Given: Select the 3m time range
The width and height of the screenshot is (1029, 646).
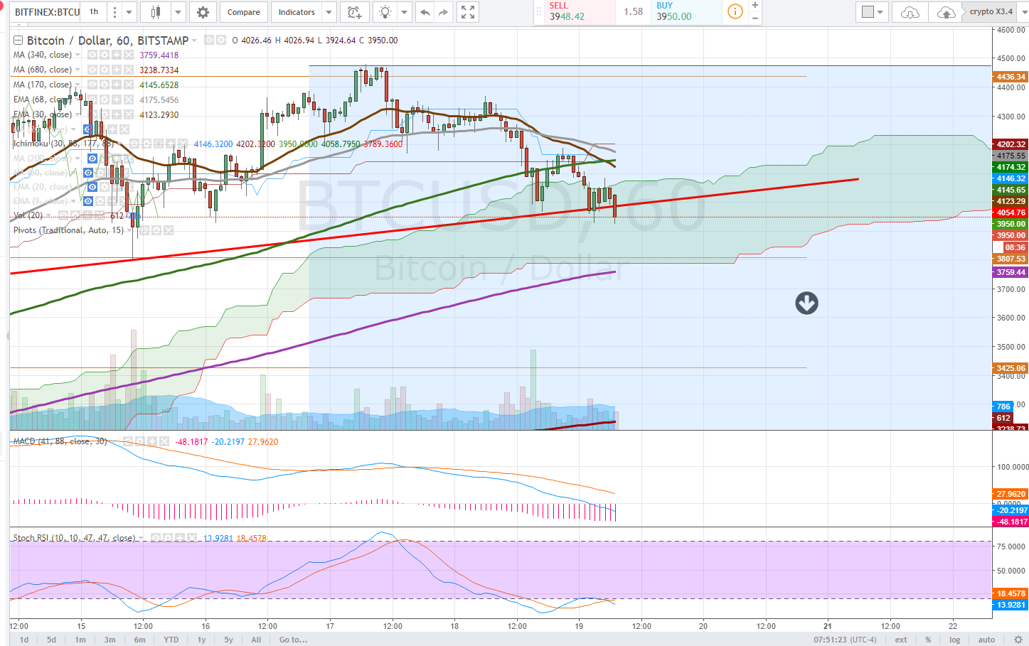Looking at the screenshot, I should click(110, 640).
